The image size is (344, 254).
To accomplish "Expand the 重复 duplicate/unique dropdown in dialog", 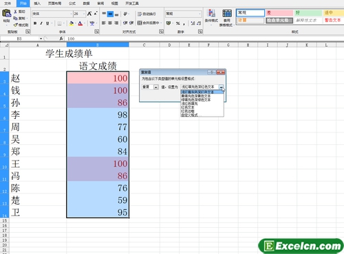I will [x=156, y=87].
